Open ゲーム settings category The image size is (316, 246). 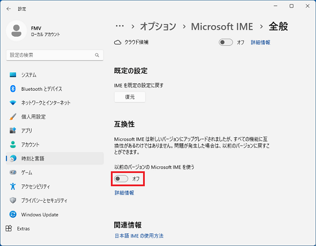(55, 172)
